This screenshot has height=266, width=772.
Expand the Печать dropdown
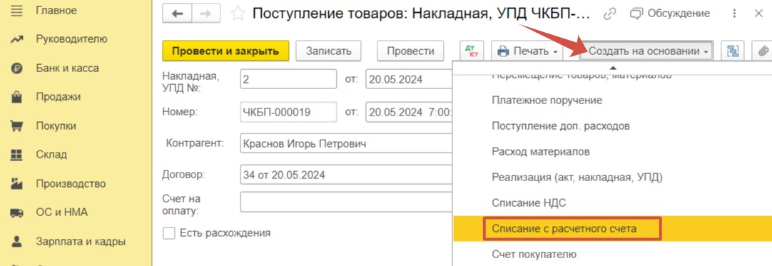[527, 51]
